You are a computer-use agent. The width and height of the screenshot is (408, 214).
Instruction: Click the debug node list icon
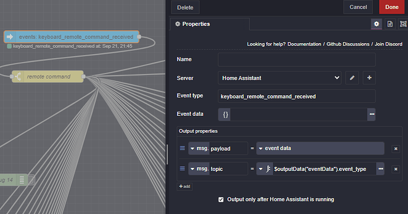tap(22, 180)
